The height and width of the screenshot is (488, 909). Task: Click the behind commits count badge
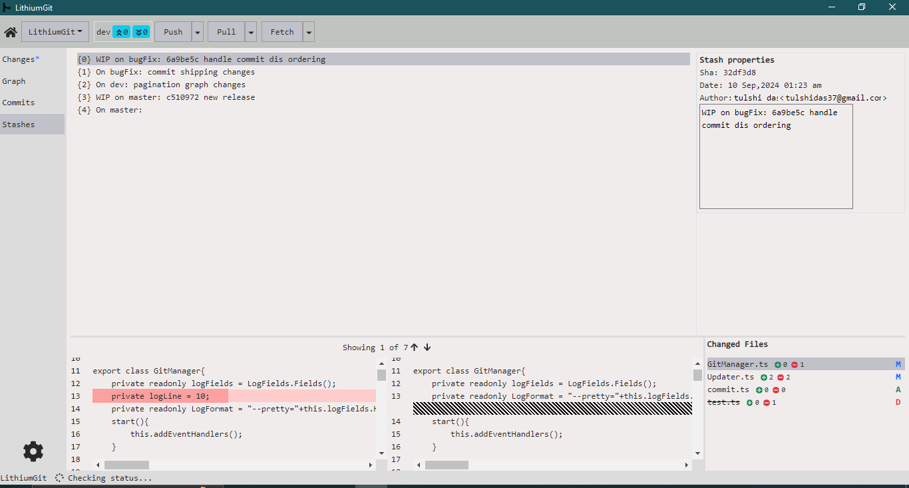click(x=141, y=32)
